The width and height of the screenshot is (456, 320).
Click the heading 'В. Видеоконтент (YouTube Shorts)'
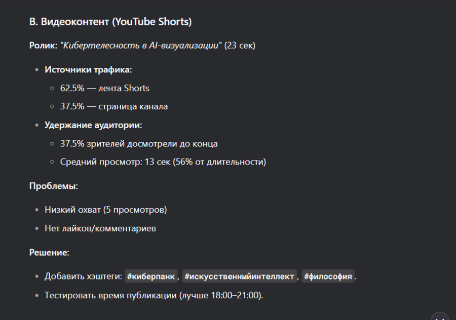(110, 22)
